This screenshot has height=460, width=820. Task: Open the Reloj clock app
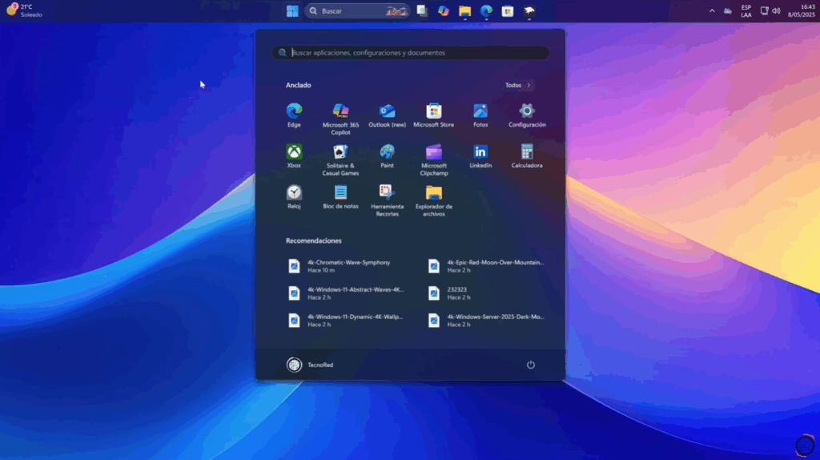click(x=294, y=197)
